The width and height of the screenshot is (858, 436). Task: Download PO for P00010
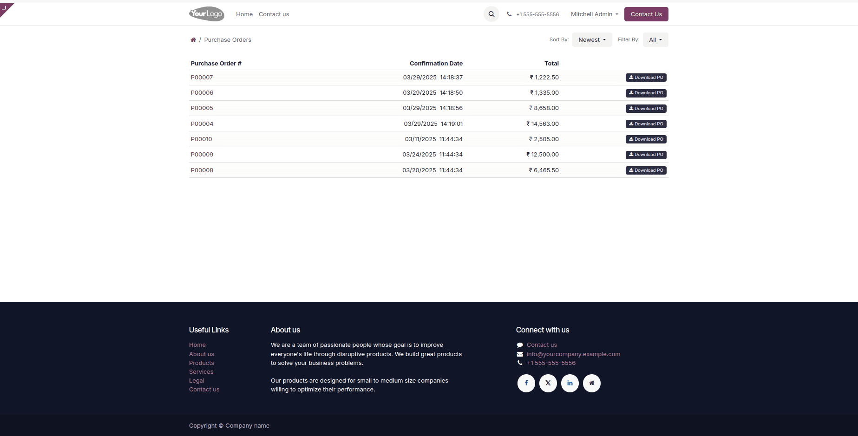tap(646, 139)
